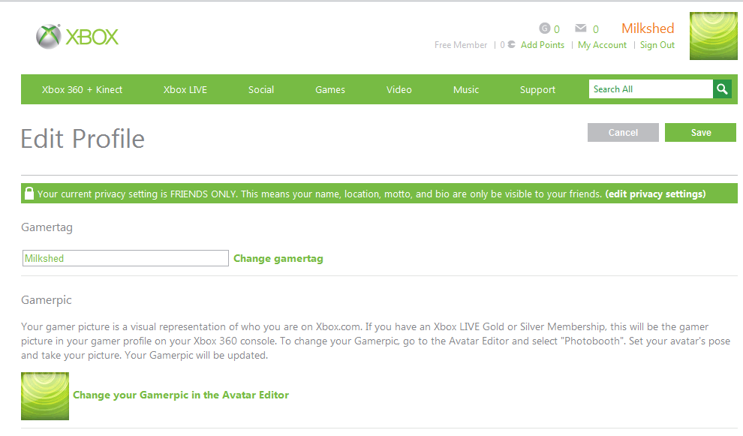Screen dimensions: 743x436
Task: Click the Milkshed gamertag in the header
Action: tap(648, 29)
